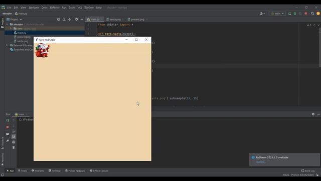
Task: Stop process in Run panel
Action: 8,127
